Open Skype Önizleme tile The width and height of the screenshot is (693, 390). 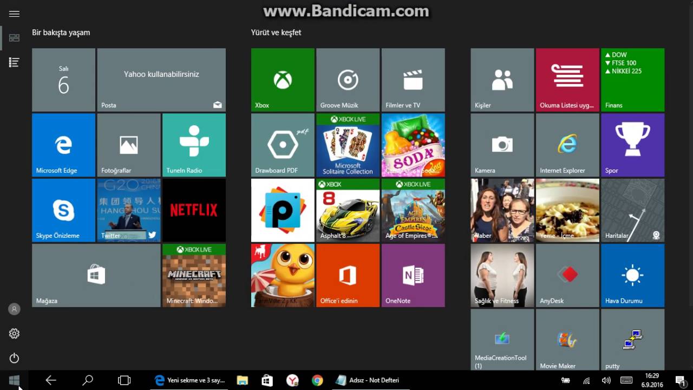(63, 210)
